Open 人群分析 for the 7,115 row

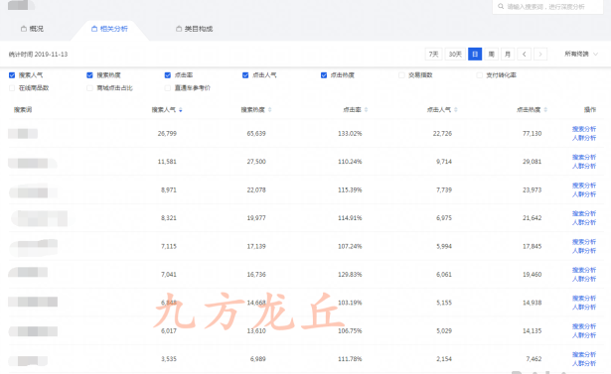(584, 251)
